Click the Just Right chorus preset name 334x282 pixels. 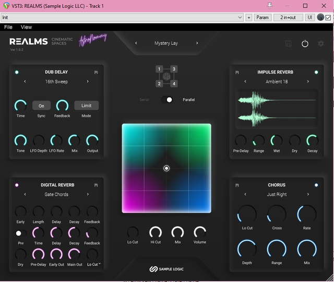tap(277, 194)
